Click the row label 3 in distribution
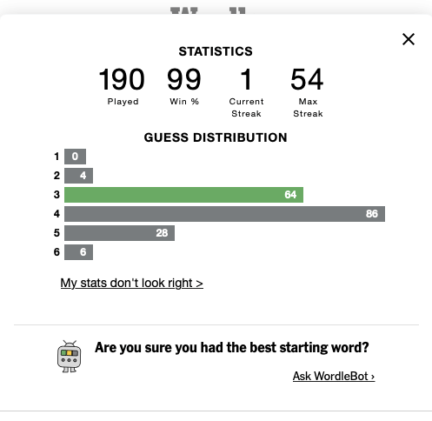Viewport: 432px width, 421px height. [56, 195]
